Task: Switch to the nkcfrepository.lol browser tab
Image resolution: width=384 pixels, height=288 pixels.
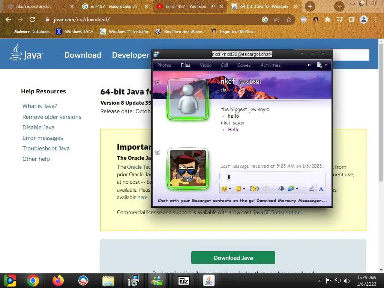Action: pyautogui.click(x=33, y=6)
